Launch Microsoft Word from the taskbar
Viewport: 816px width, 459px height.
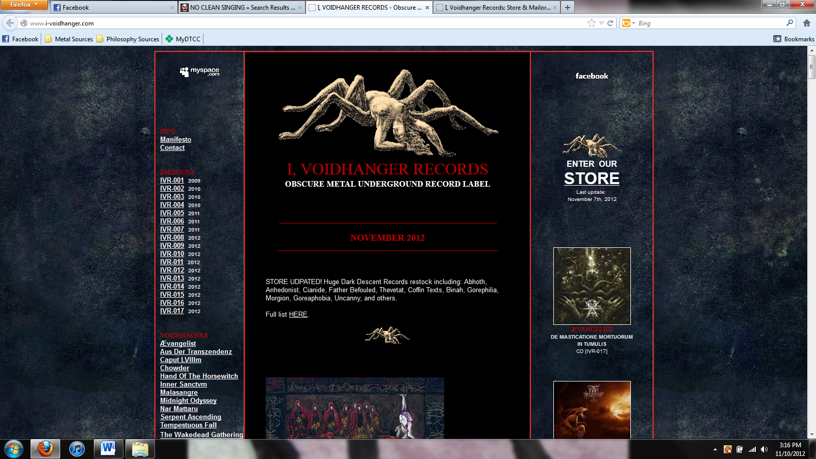[108, 449]
